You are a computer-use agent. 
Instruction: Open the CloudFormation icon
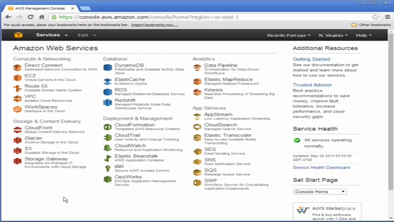click(x=108, y=127)
